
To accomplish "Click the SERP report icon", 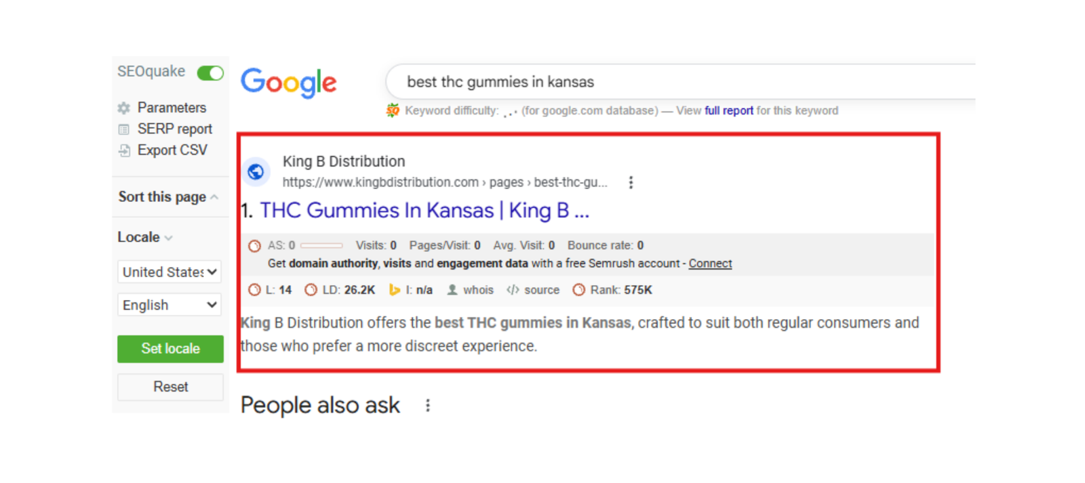I will coord(123,129).
